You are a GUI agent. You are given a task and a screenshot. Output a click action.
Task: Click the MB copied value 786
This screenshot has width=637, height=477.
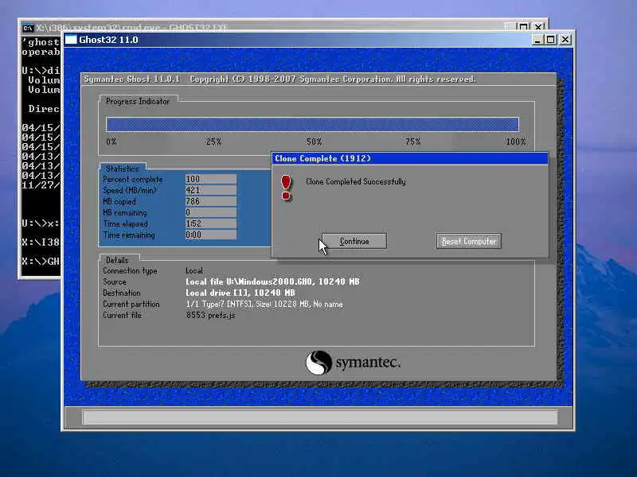(x=210, y=201)
